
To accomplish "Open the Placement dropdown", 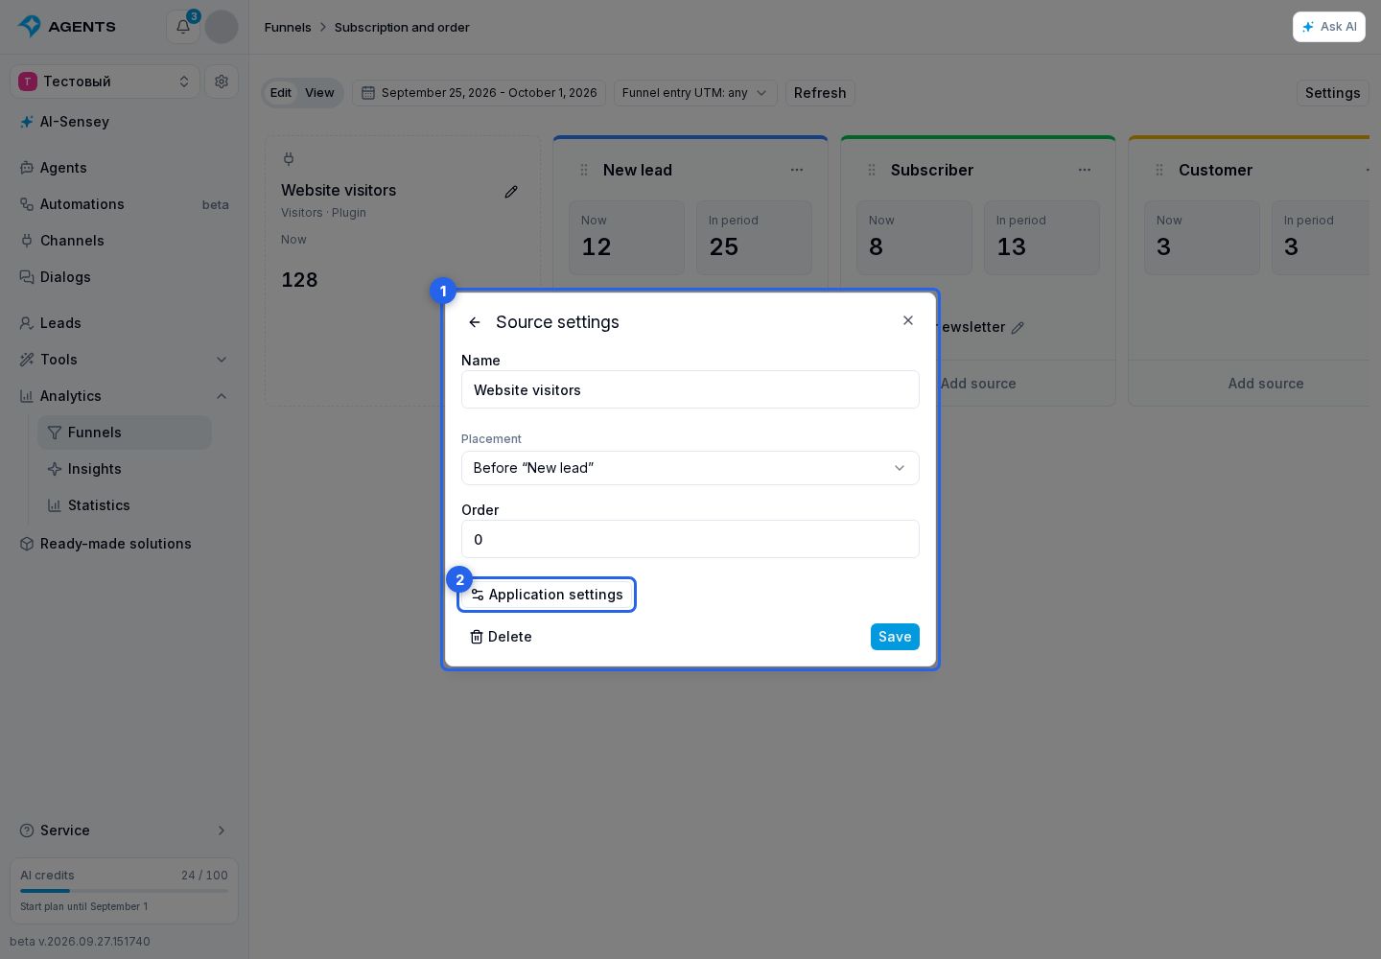I will pos(690,468).
